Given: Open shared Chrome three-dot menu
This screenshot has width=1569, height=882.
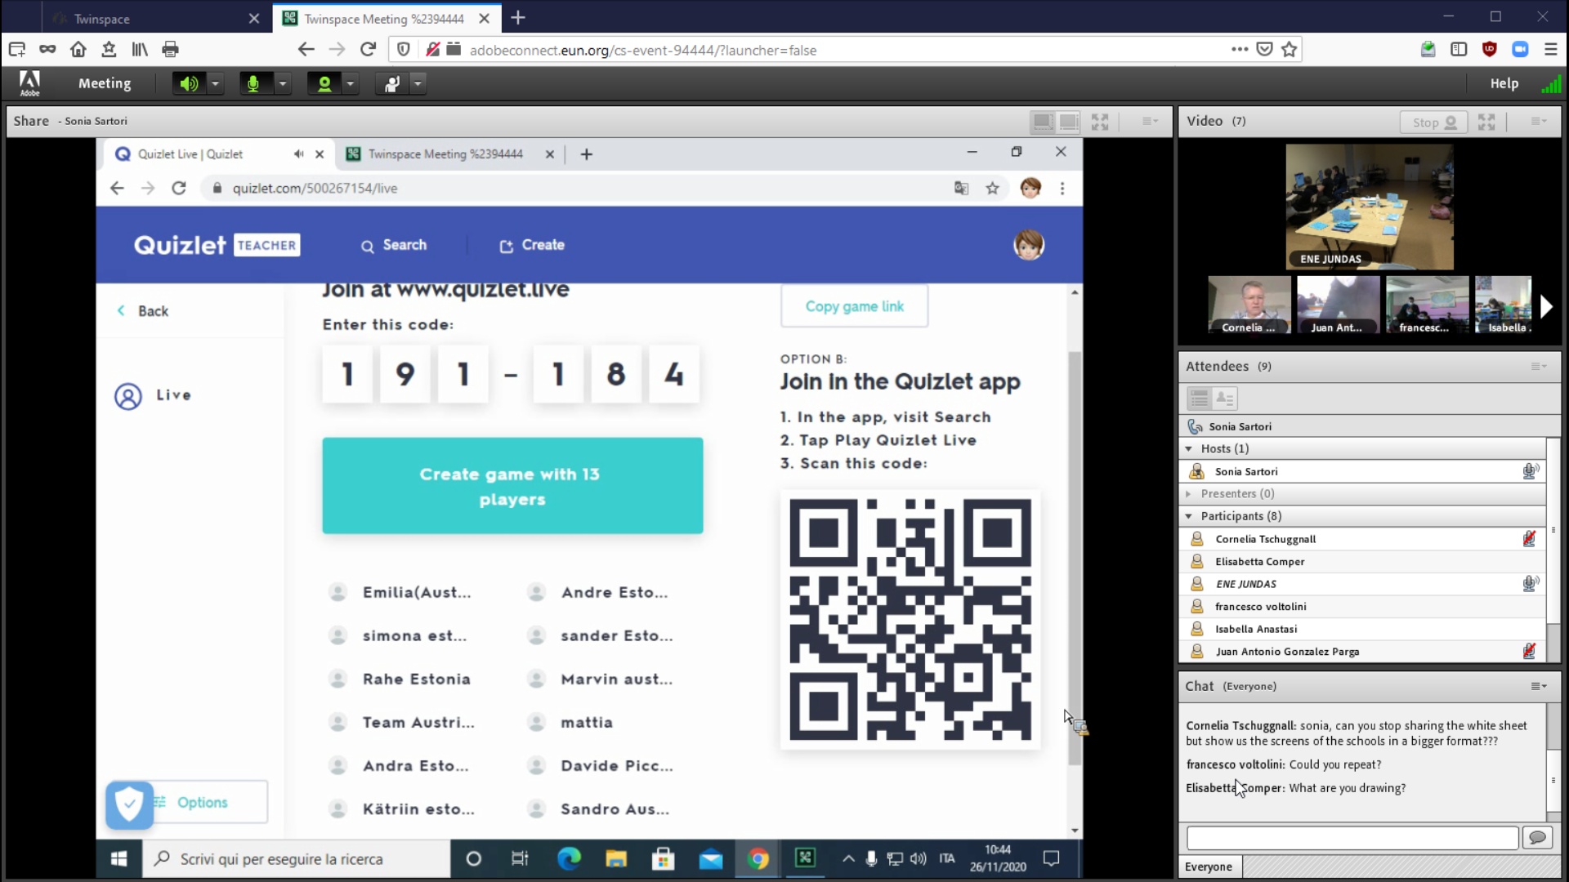Looking at the screenshot, I should (1062, 189).
